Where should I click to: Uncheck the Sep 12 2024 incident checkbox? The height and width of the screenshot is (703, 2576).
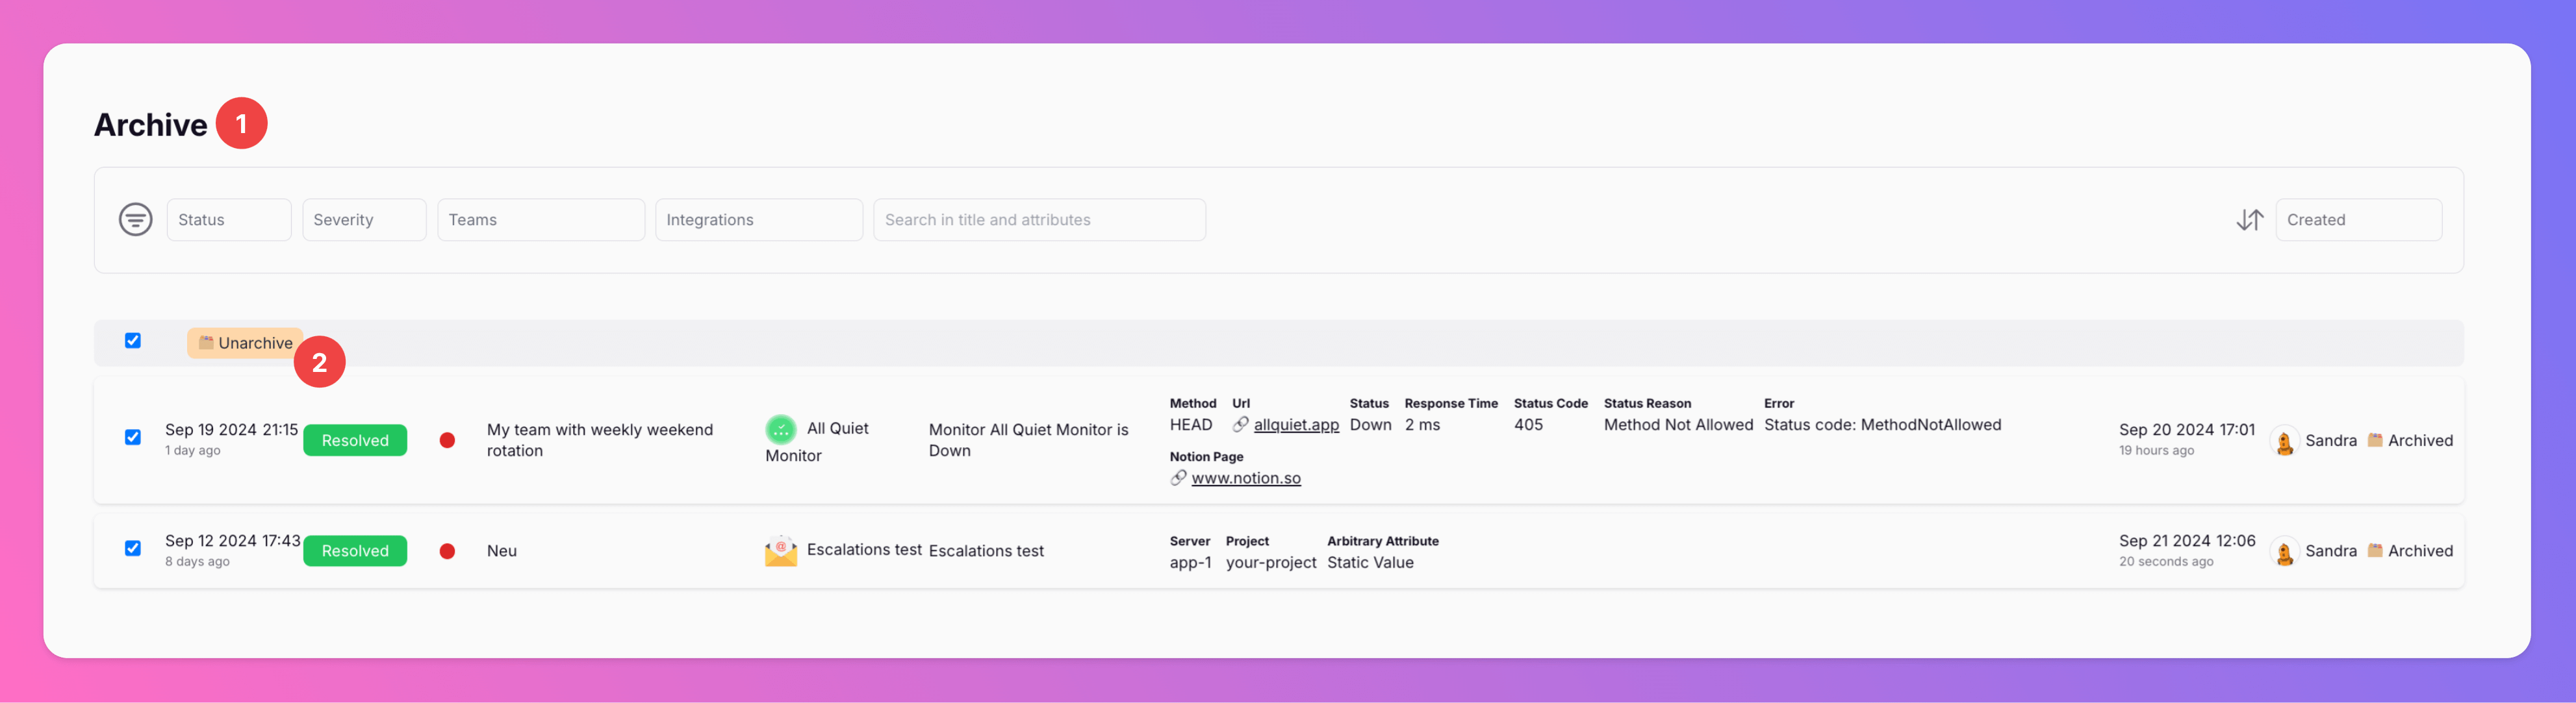[x=133, y=549]
